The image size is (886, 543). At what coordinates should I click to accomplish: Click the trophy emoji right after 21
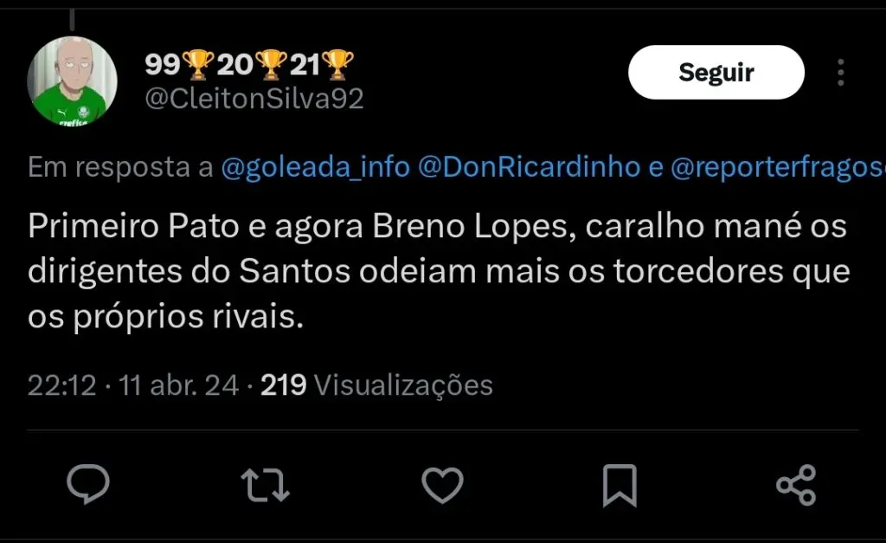coord(338,64)
